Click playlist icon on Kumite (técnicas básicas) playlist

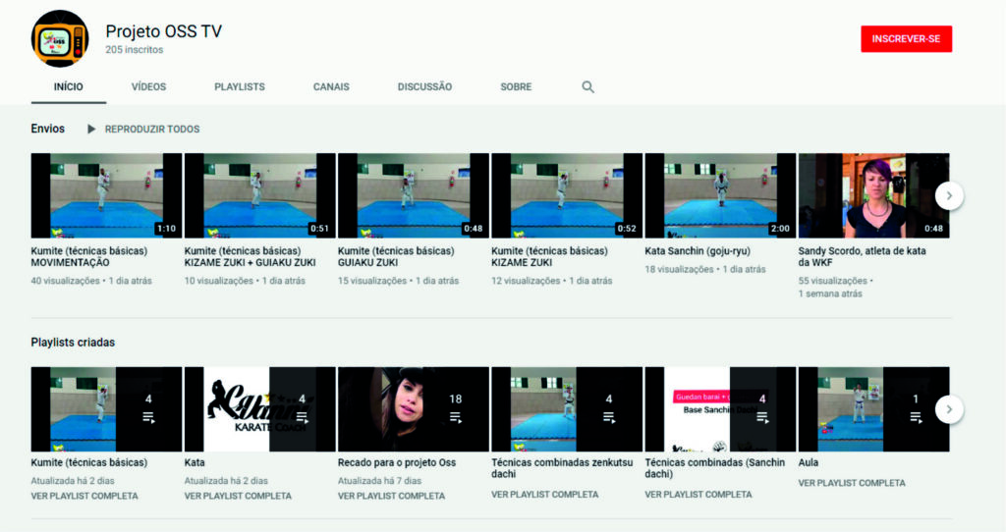click(148, 417)
